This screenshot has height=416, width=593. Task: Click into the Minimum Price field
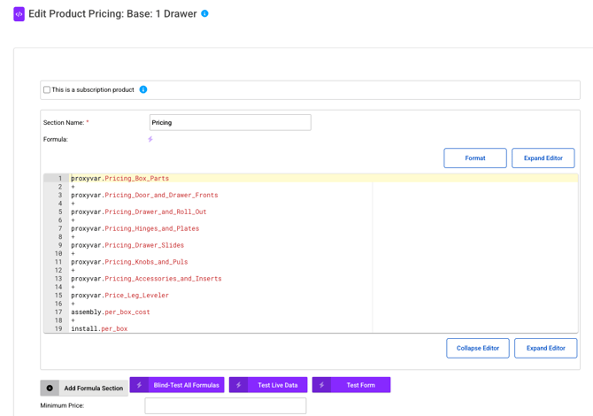pos(225,405)
